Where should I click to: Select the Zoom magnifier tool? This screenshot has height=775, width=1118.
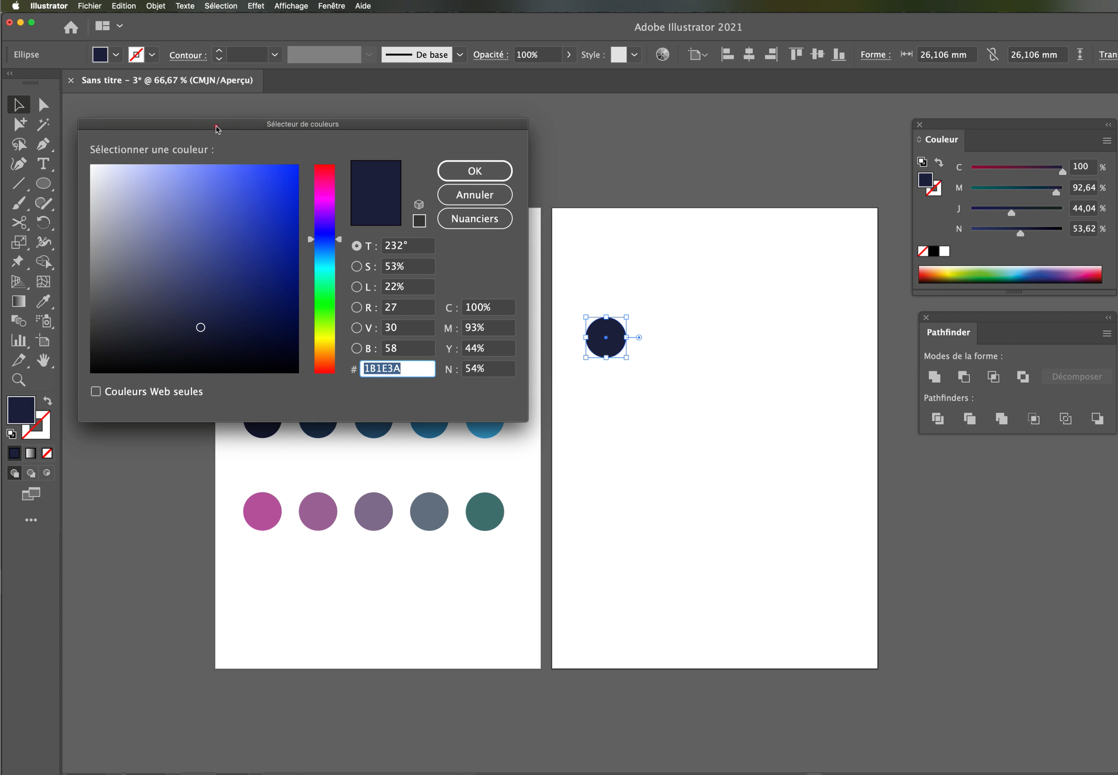pos(18,380)
